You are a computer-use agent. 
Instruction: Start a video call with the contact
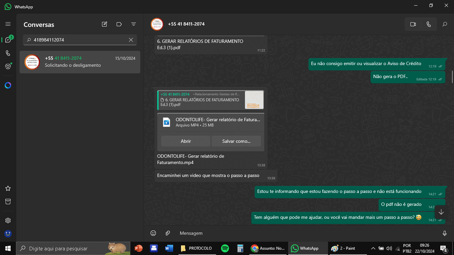(413, 24)
